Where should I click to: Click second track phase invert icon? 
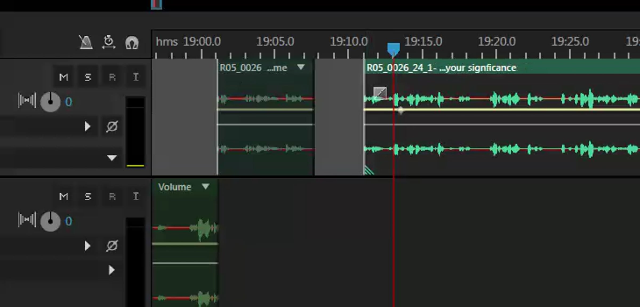(x=112, y=246)
